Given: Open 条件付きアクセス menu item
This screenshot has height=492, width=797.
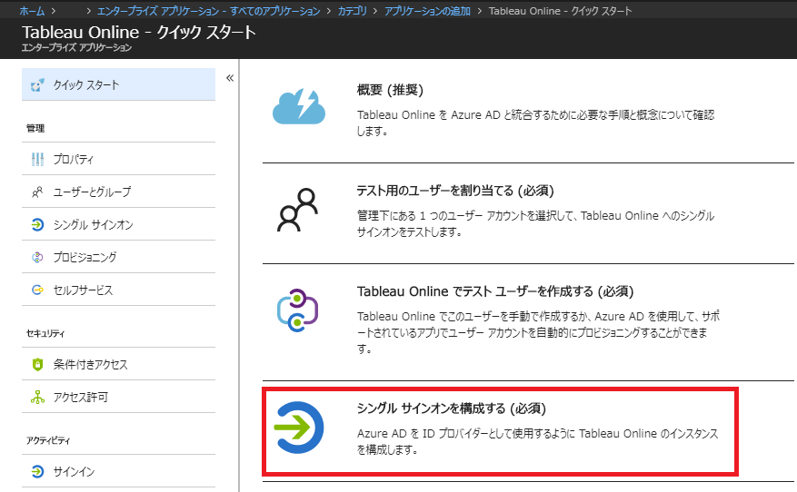Looking at the screenshot, I should tap(118, 364).
